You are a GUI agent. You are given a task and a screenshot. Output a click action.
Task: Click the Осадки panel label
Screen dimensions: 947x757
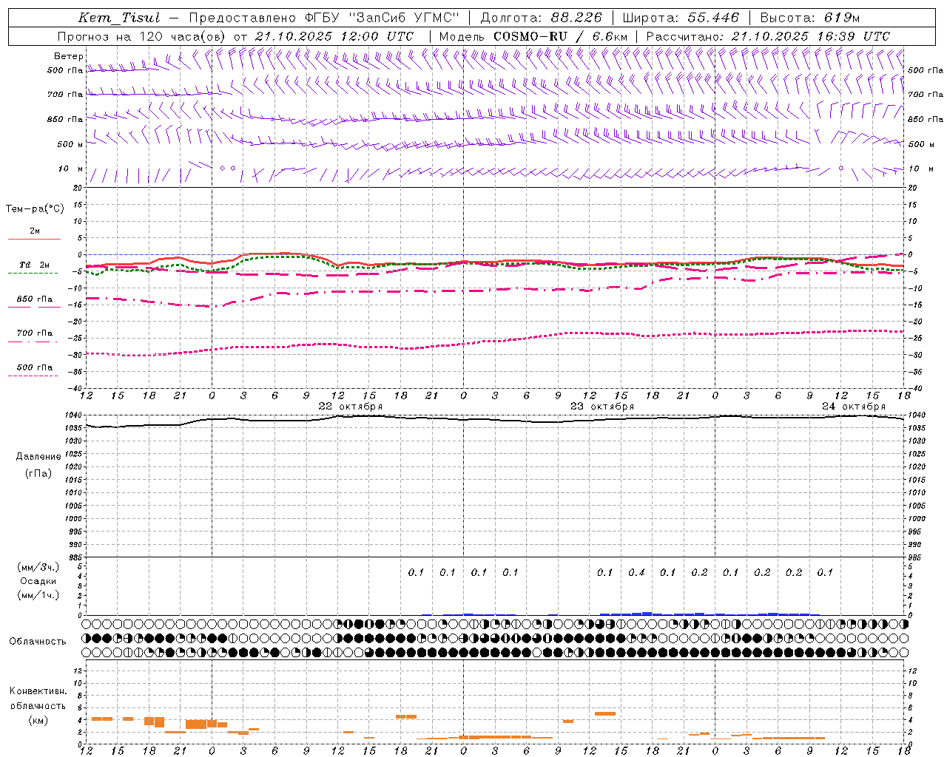(38, 581)
